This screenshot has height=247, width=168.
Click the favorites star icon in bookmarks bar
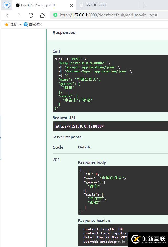7,24
